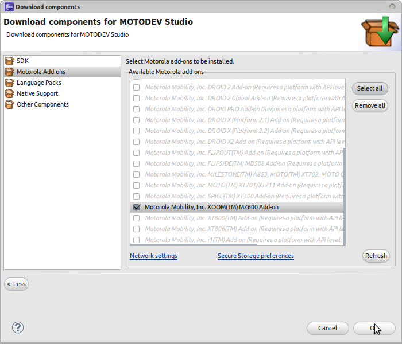Click the FLIPOUT(TM) Add-on row text
The width and height of the screenshot is (402, 344).
[x=244, y=153]
